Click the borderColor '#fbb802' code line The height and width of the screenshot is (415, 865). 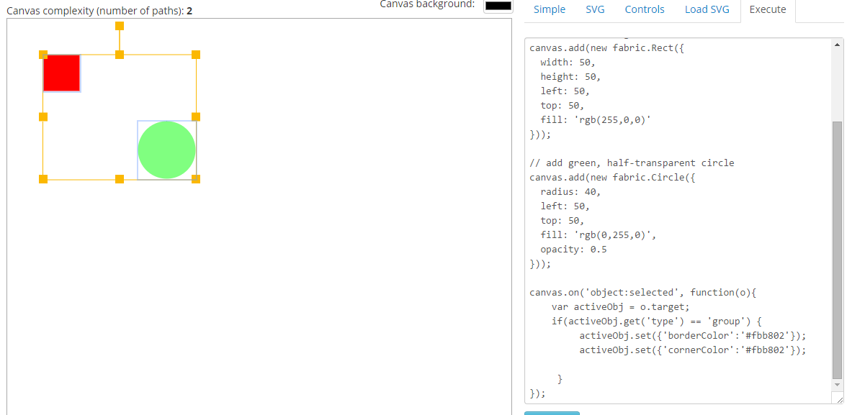click(693, 336)
